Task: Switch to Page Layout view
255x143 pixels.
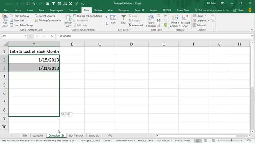Action: coord(206,141)
